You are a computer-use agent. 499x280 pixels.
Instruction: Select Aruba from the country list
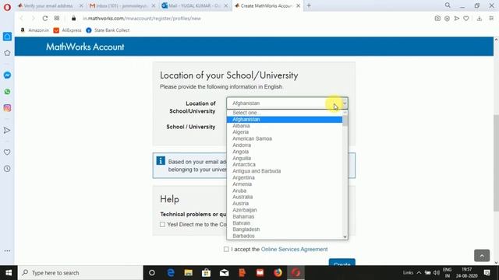tap(284, 191)
